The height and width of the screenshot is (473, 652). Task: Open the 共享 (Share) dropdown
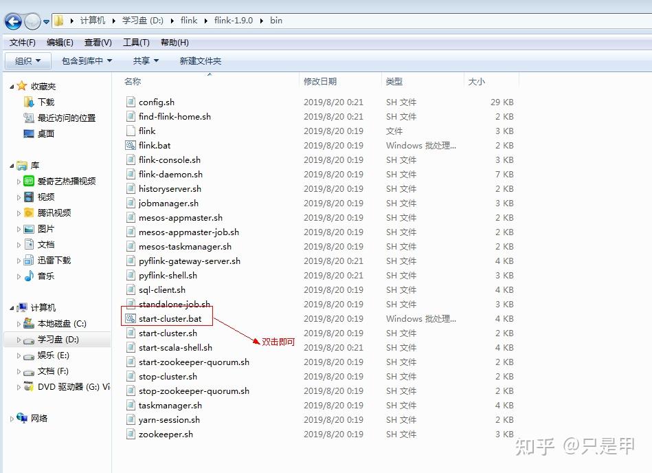(146, 60)
